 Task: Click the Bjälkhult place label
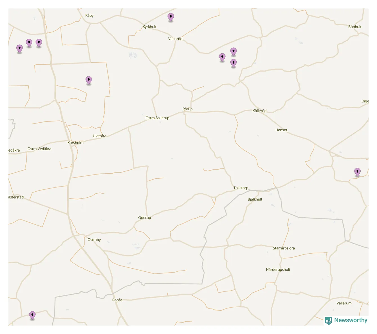pos(255,199)
